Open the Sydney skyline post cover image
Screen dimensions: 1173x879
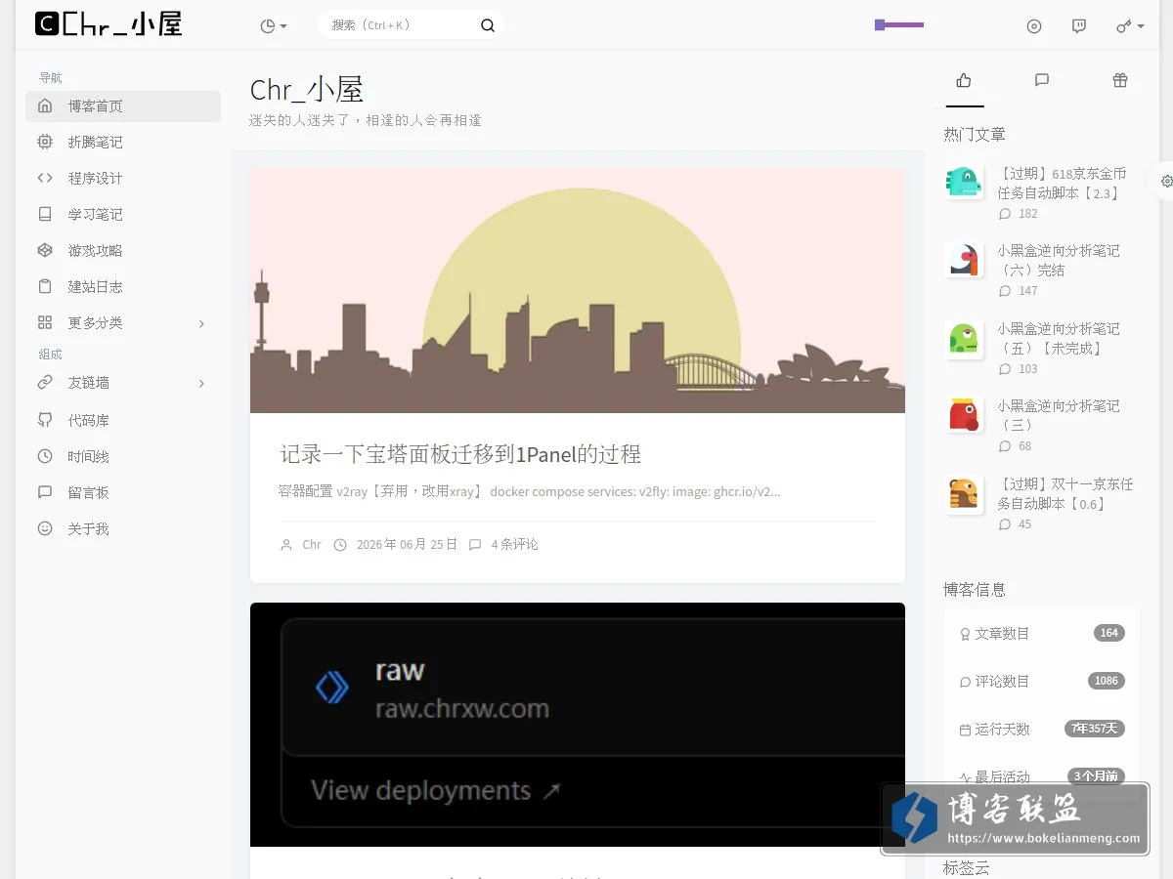point(578,291)
